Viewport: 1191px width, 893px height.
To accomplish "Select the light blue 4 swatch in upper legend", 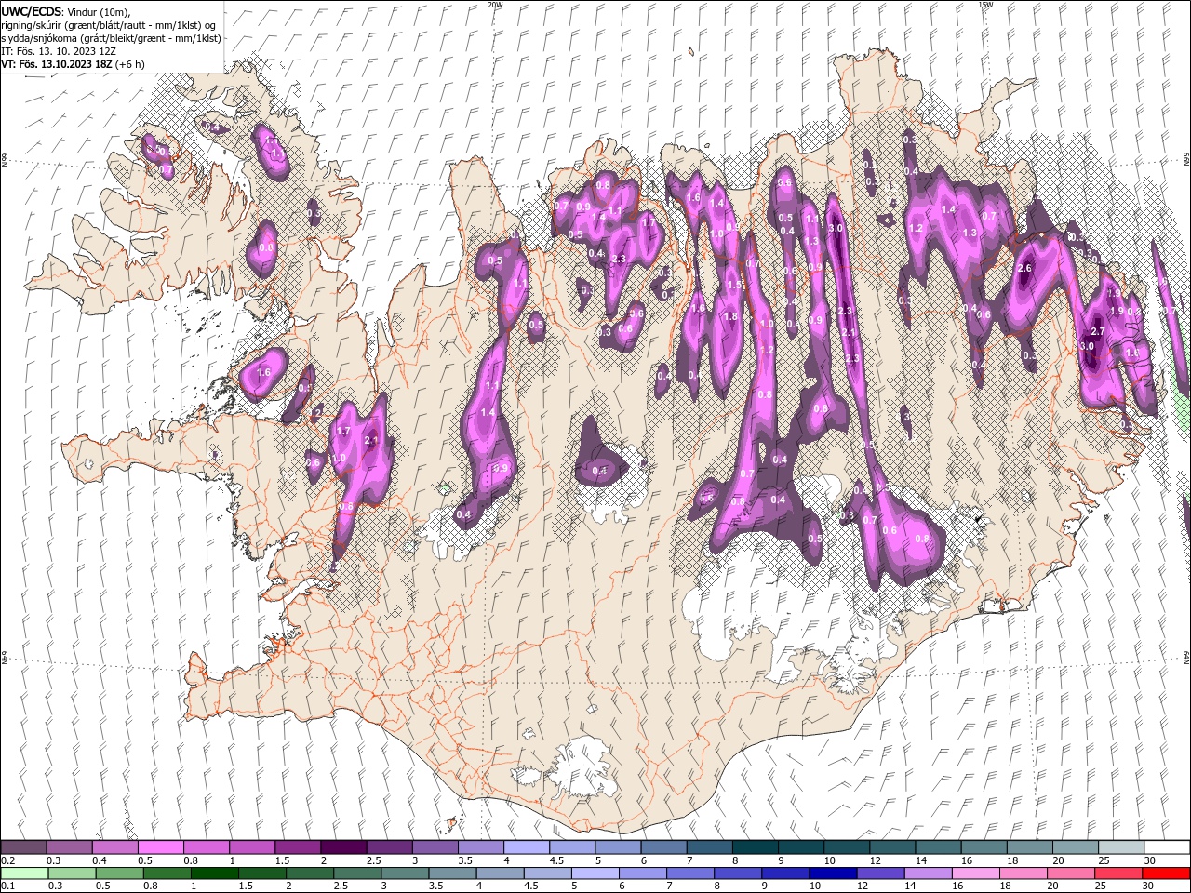I will pyautogui.click(x=527, y=847).
